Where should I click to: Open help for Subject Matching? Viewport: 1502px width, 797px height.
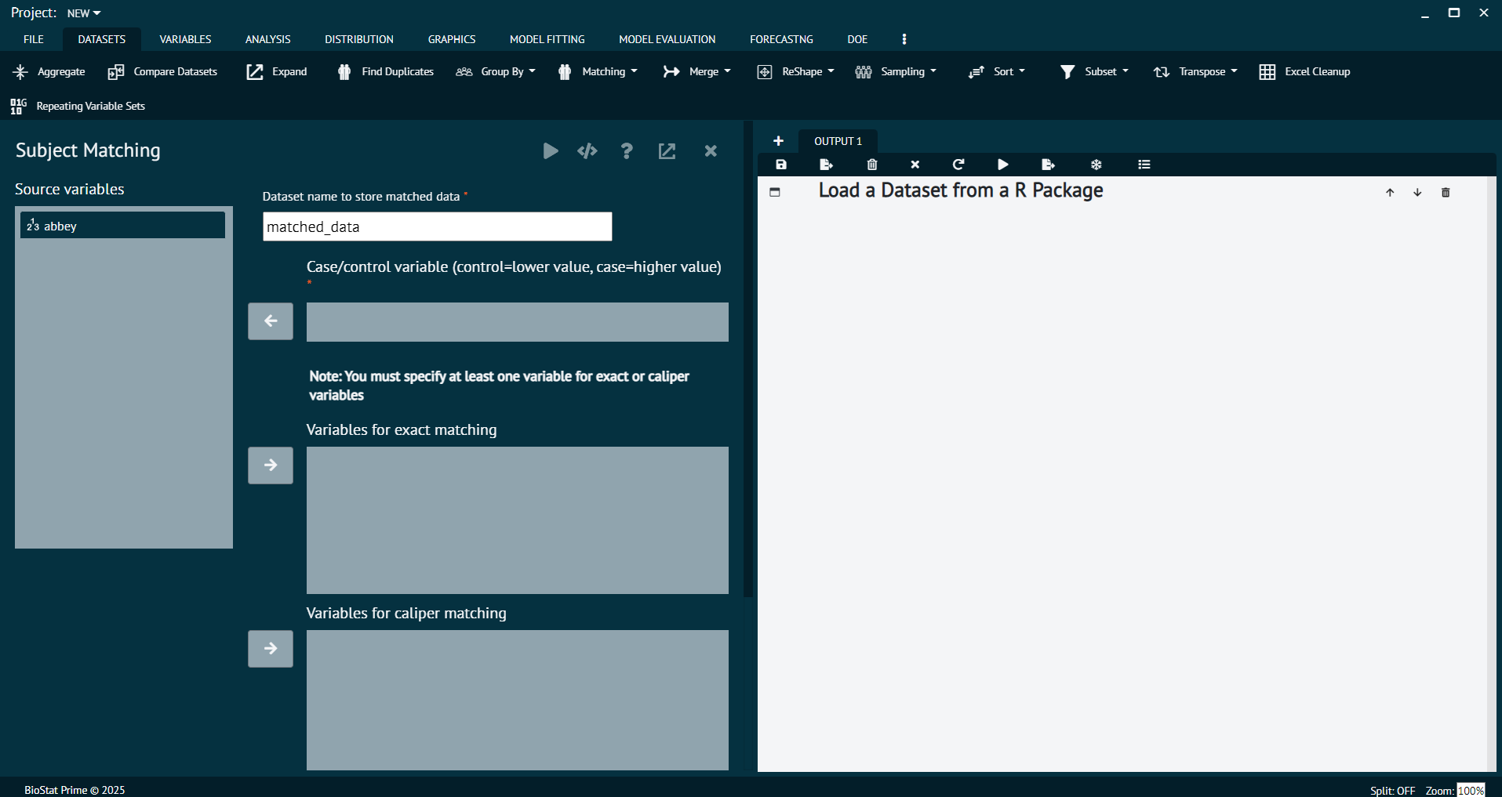tap(627, 151)
